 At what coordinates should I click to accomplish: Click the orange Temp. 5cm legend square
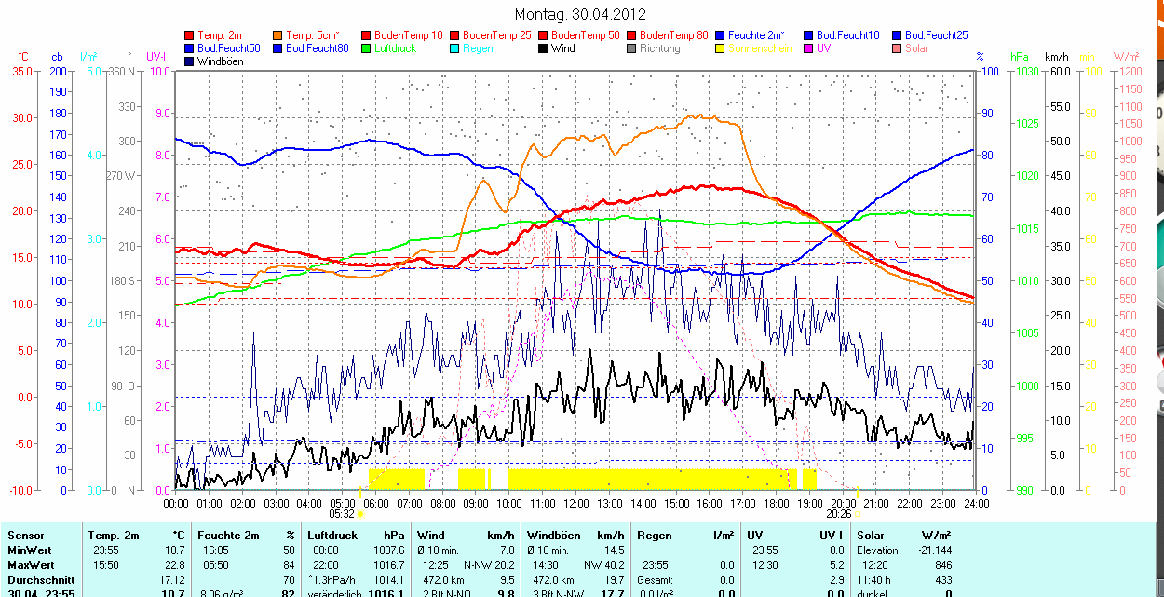tap(278, 35)
